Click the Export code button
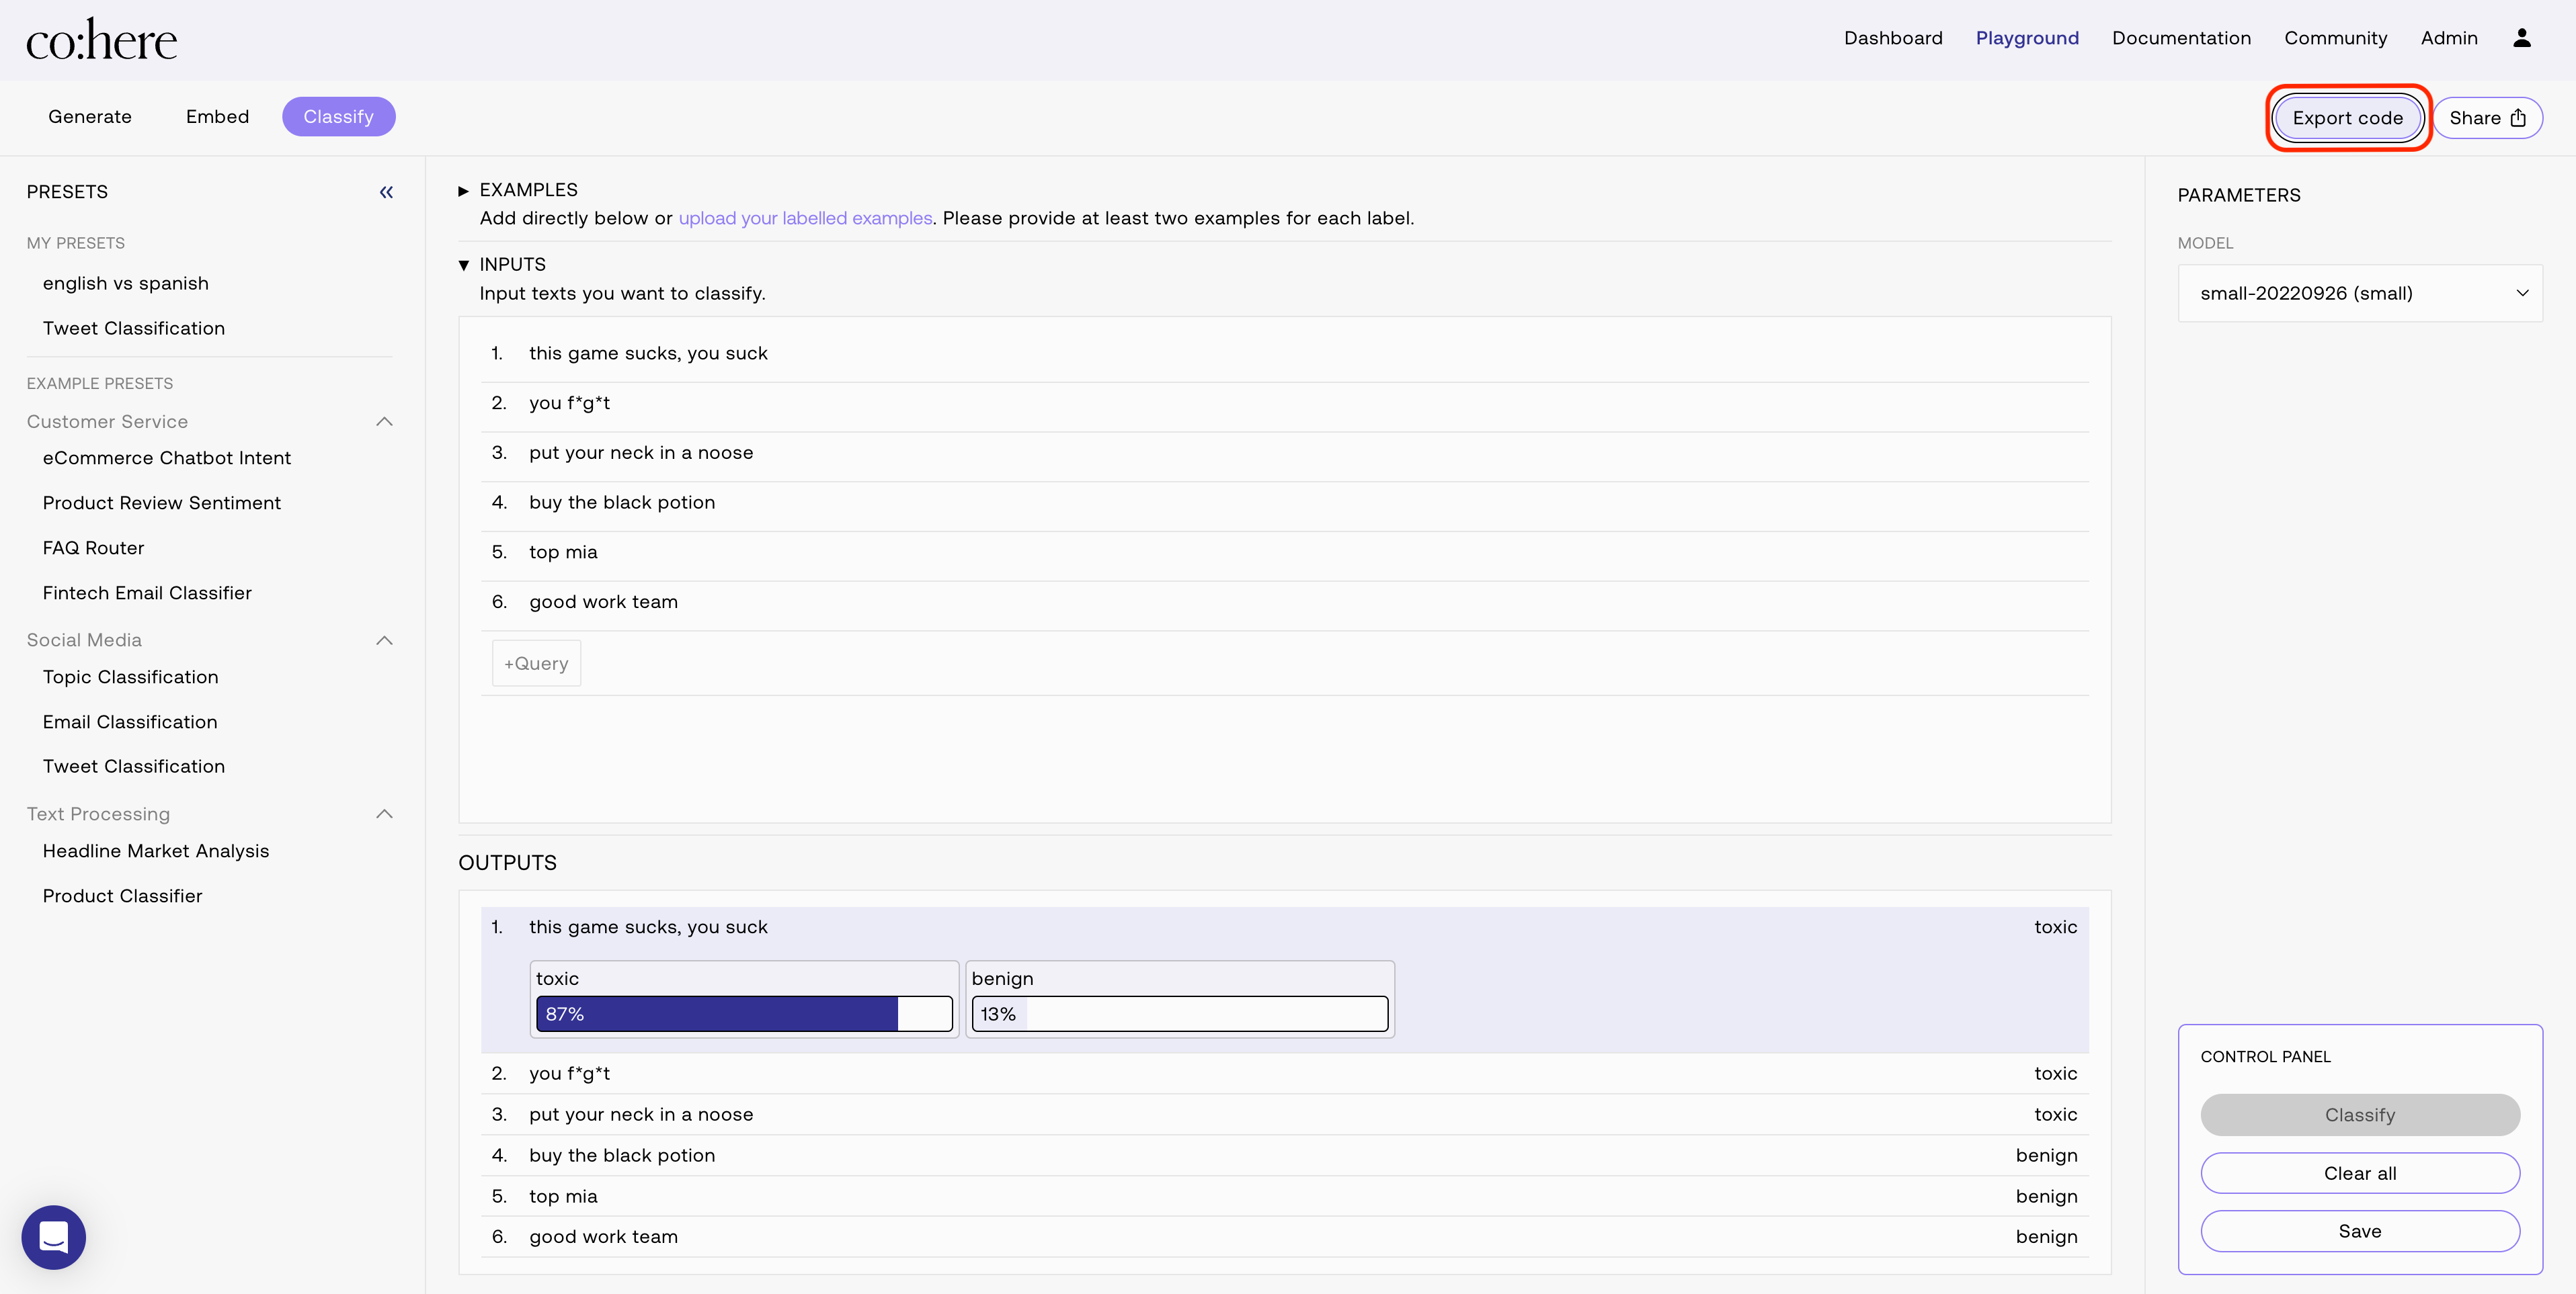 point(2346,118)
